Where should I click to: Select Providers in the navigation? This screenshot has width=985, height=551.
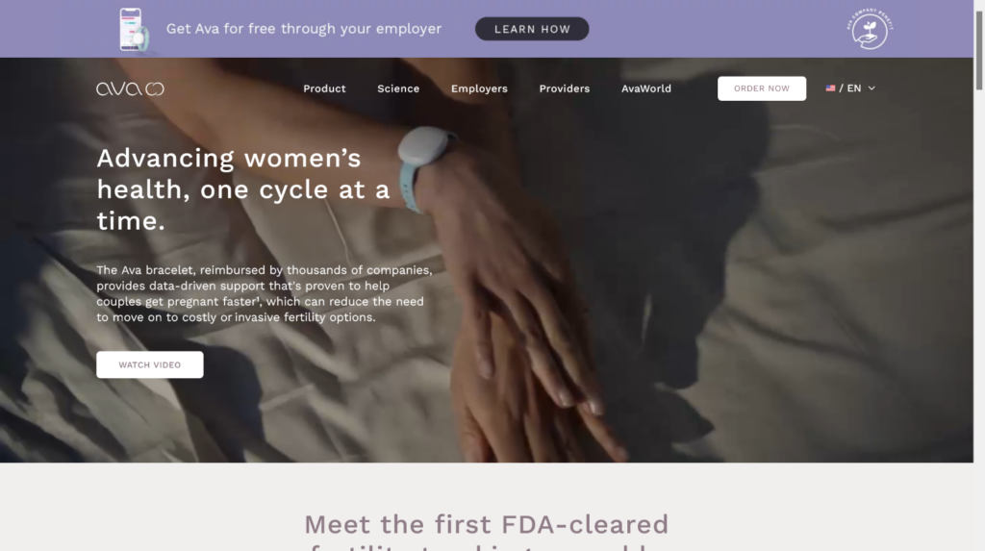click(x=564, y=88)
